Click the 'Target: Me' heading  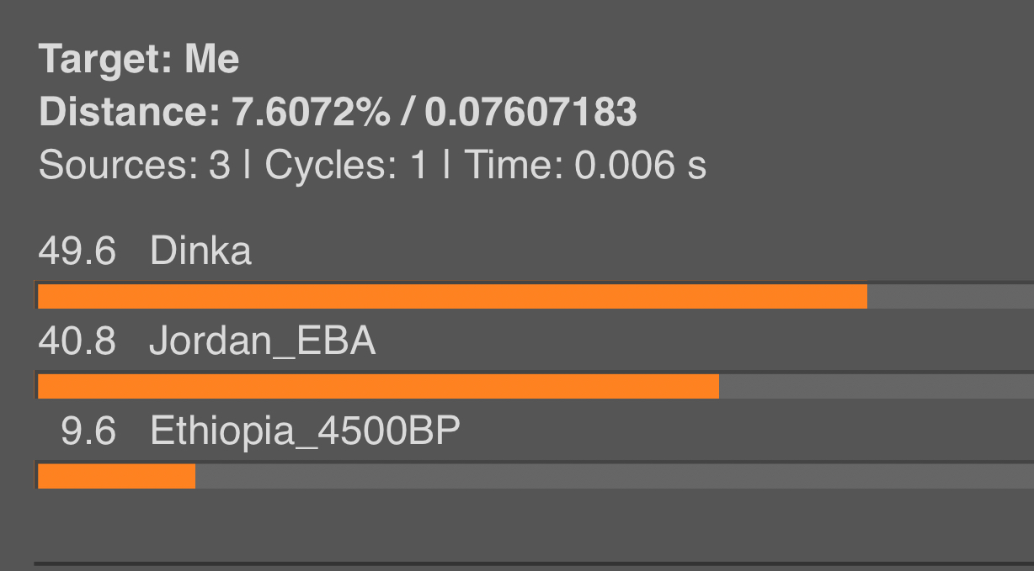pos(139,60)
